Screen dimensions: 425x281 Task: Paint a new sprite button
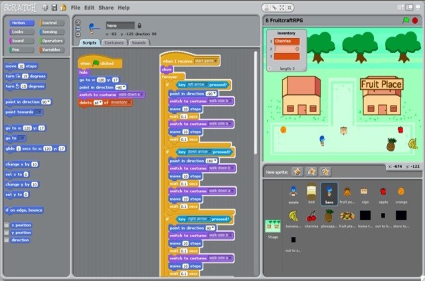point(297,172)
